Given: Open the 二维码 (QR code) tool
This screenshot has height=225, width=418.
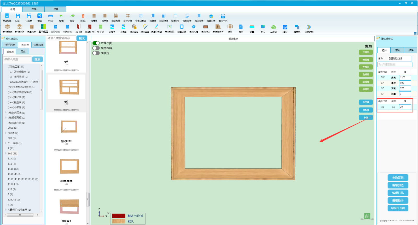Looking at the screenshot, I should pyautogui.click(x=274, y=27).
